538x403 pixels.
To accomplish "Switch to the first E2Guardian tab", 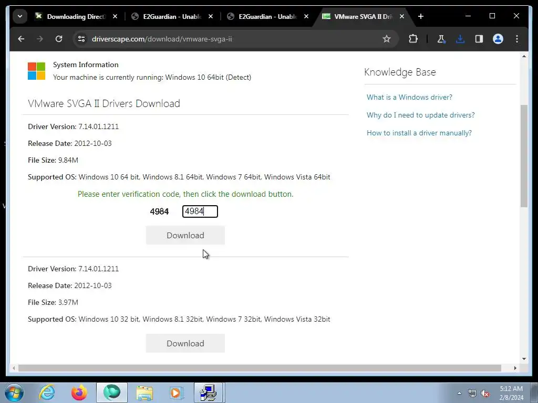I will pos(168,16).
